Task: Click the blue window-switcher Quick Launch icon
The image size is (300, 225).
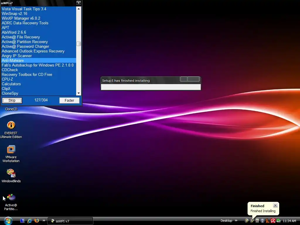Action: 22,221
